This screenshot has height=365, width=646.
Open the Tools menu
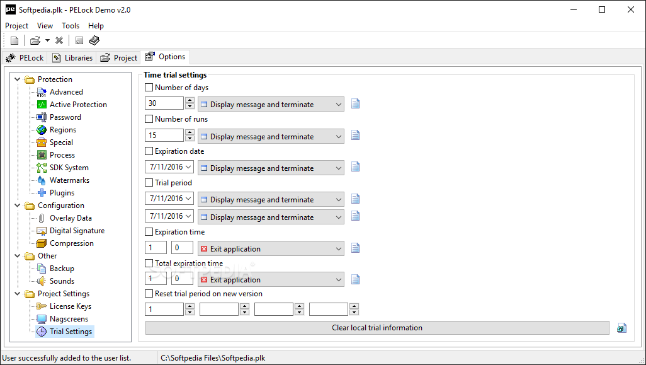[71, 26]
